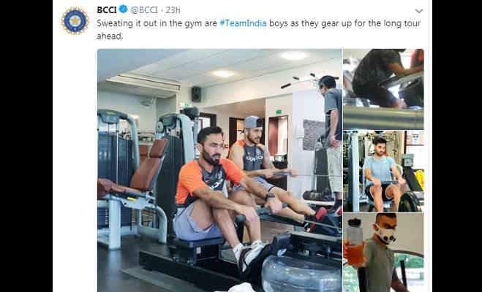
Task: Click the orange drink bottle in bottom photo
Action: click(x=355, y=242)
